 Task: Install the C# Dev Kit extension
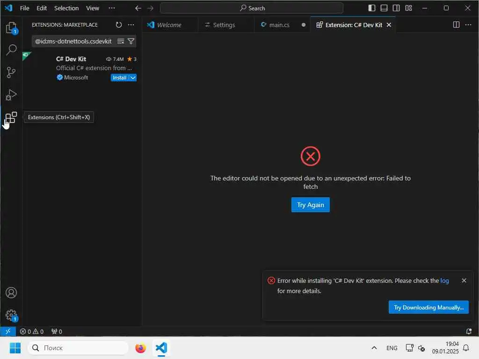(x=119, y=78)
